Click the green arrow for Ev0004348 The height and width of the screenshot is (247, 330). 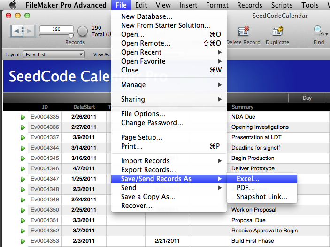[x=23, y=190]
